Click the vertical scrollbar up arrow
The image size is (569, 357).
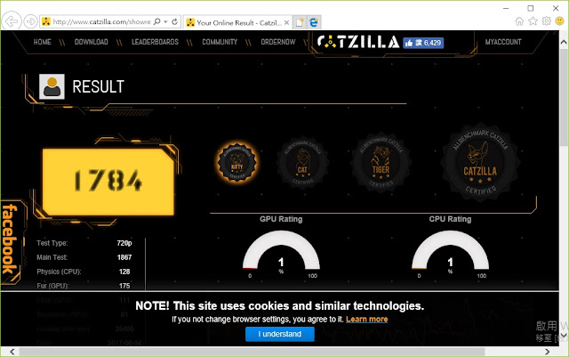pos(564,42)
